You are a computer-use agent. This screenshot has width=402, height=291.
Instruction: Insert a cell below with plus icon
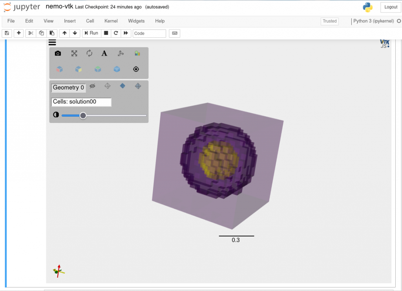19,33
